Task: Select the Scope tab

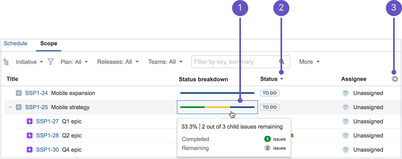Action: (x=49, y=43)
